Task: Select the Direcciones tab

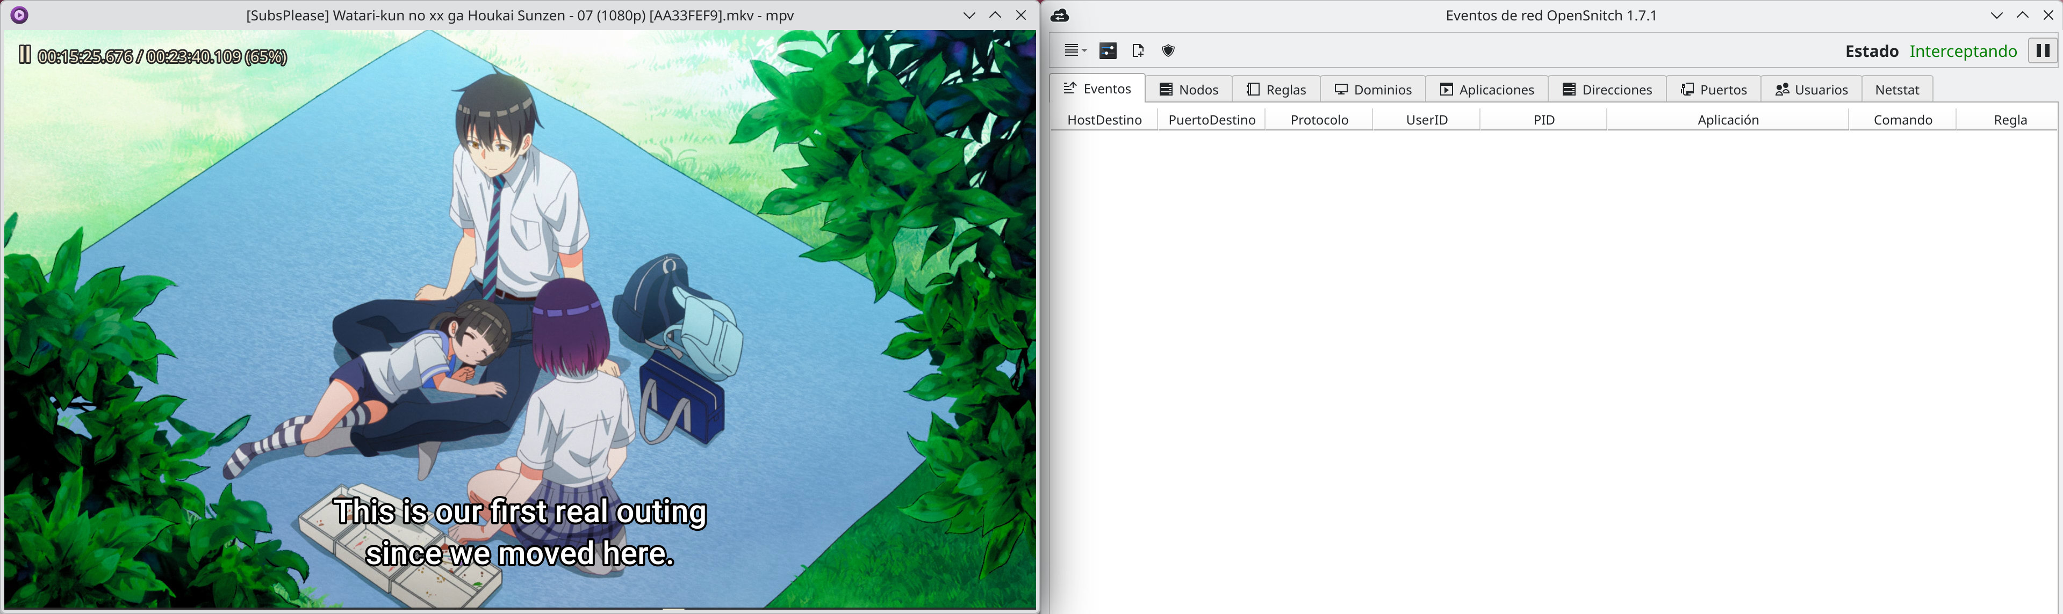Action: click(x=1607, y=90)
